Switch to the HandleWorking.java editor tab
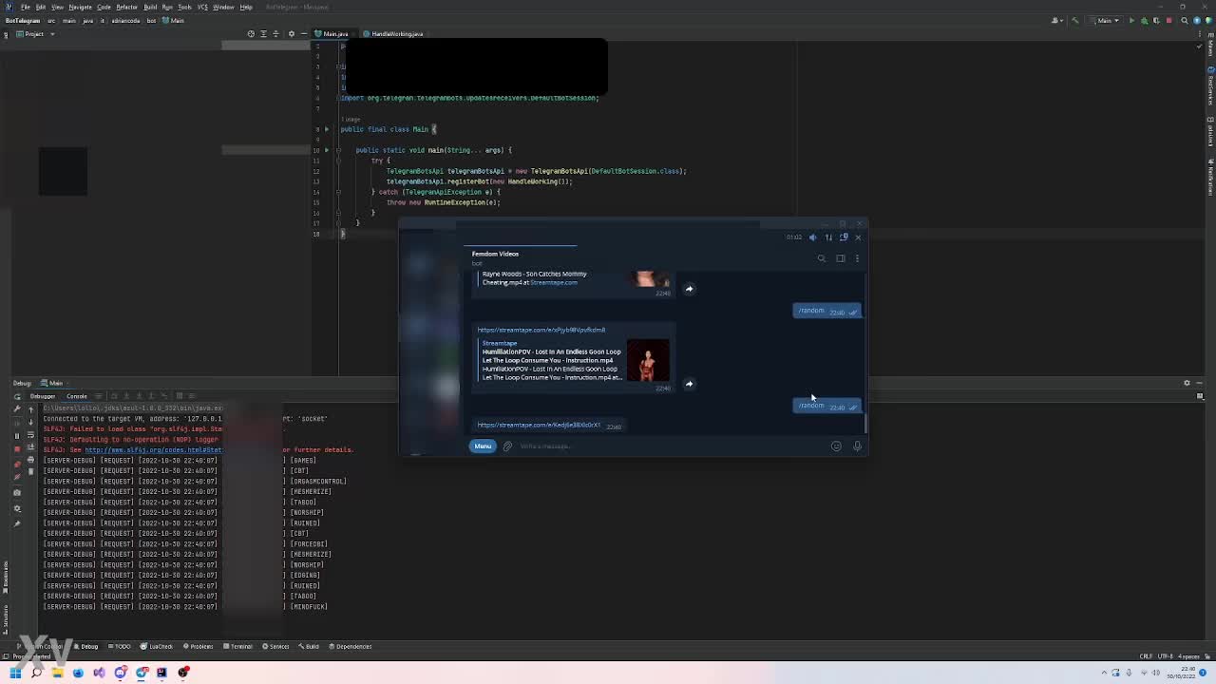 pos(396,34)
